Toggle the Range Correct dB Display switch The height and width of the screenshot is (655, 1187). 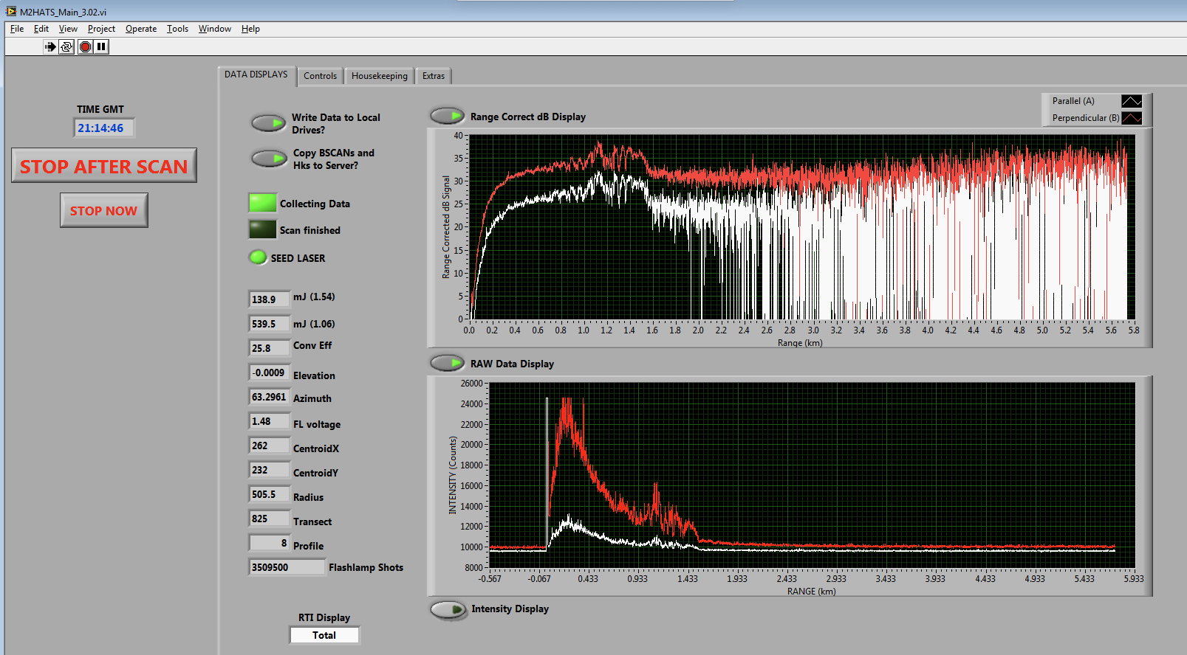(x=447, y=116)
